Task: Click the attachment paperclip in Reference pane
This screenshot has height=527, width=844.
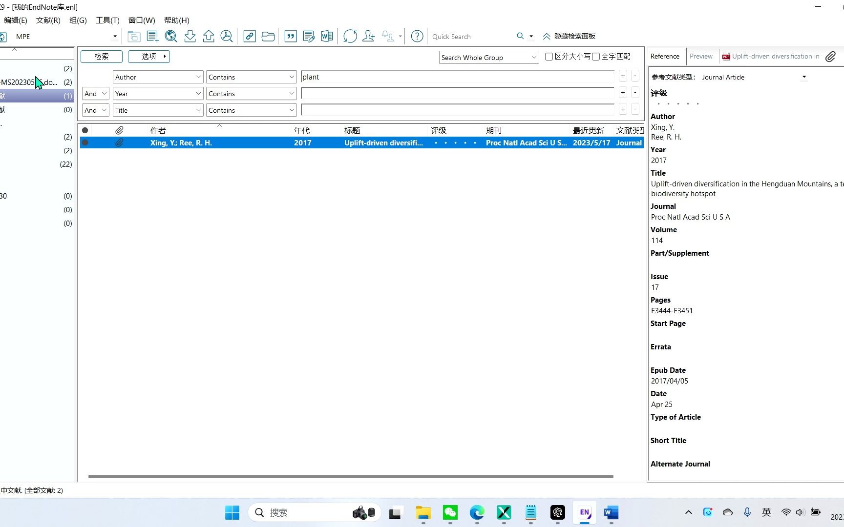Action: pos(830,57)
